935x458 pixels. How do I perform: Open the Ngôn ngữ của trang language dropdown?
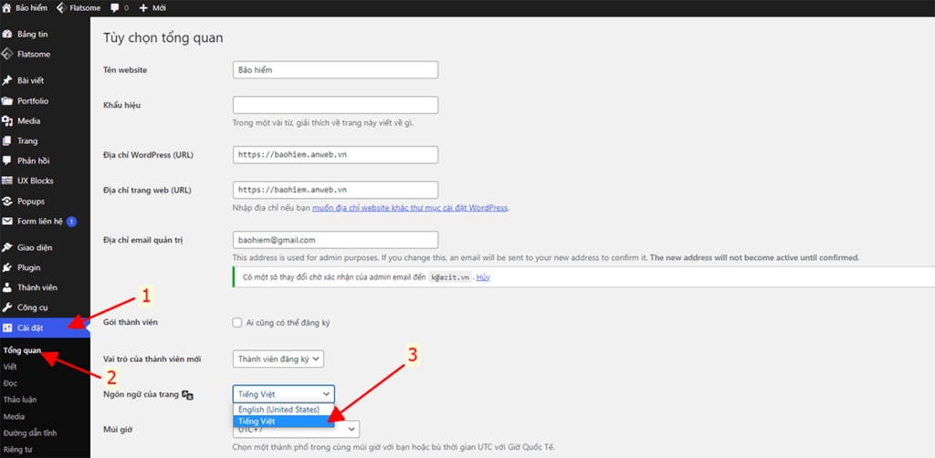(284, 393)
